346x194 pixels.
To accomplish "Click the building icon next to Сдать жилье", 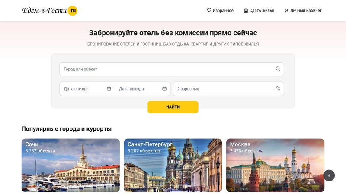I will click(x=246, y=10).
